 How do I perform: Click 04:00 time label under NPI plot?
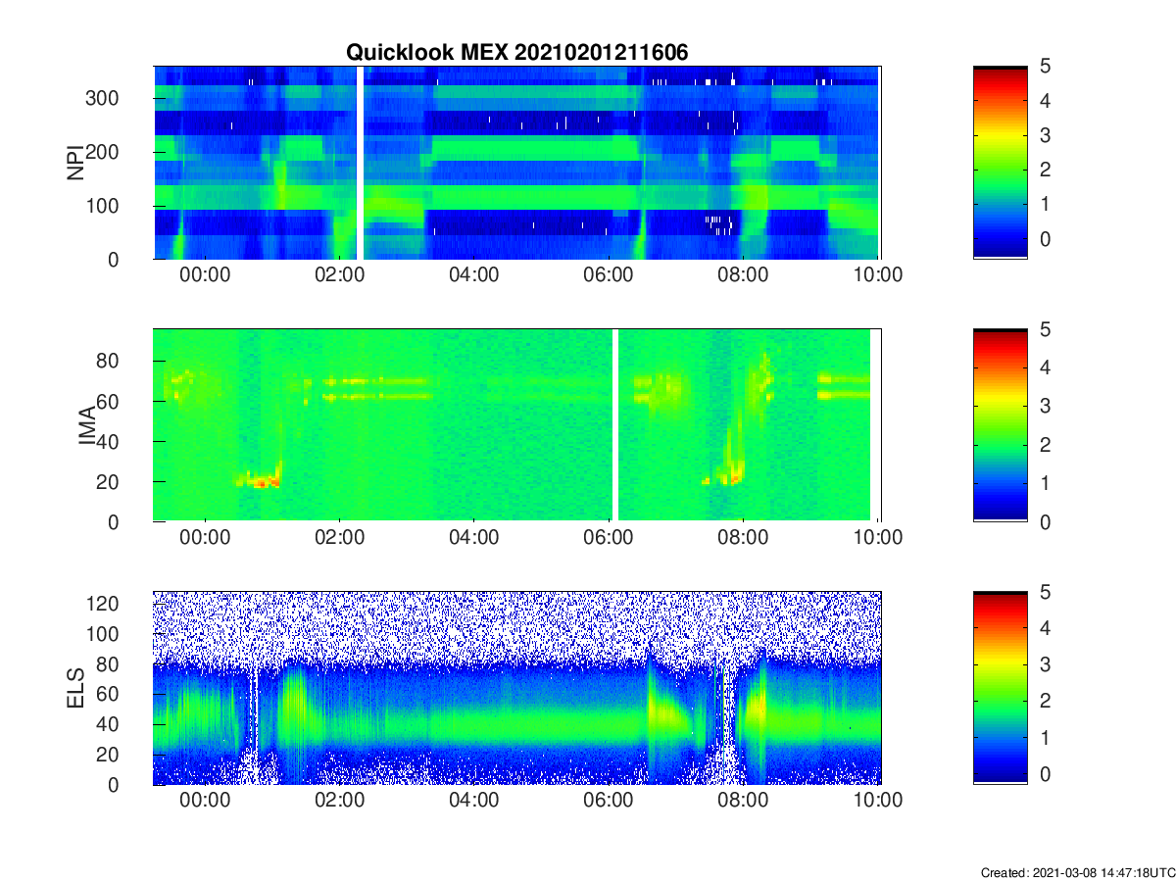pos(473,275)
